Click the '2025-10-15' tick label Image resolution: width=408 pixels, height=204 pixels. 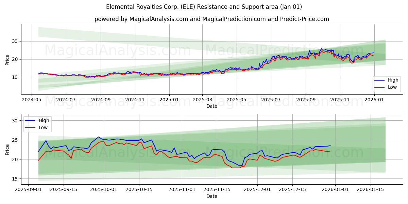pyautogui.click(x=139, y=190)
